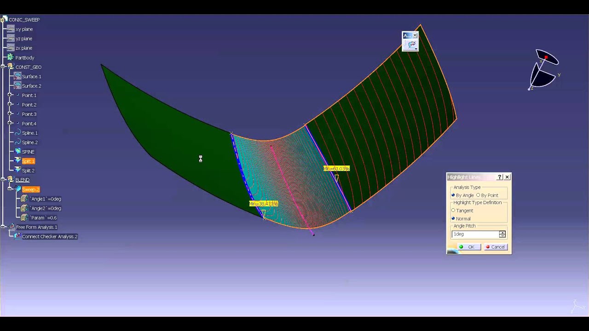Collapse the Free Form Analysis.1 node
This screenshot has width=589, height=331.
coord(4,227)
